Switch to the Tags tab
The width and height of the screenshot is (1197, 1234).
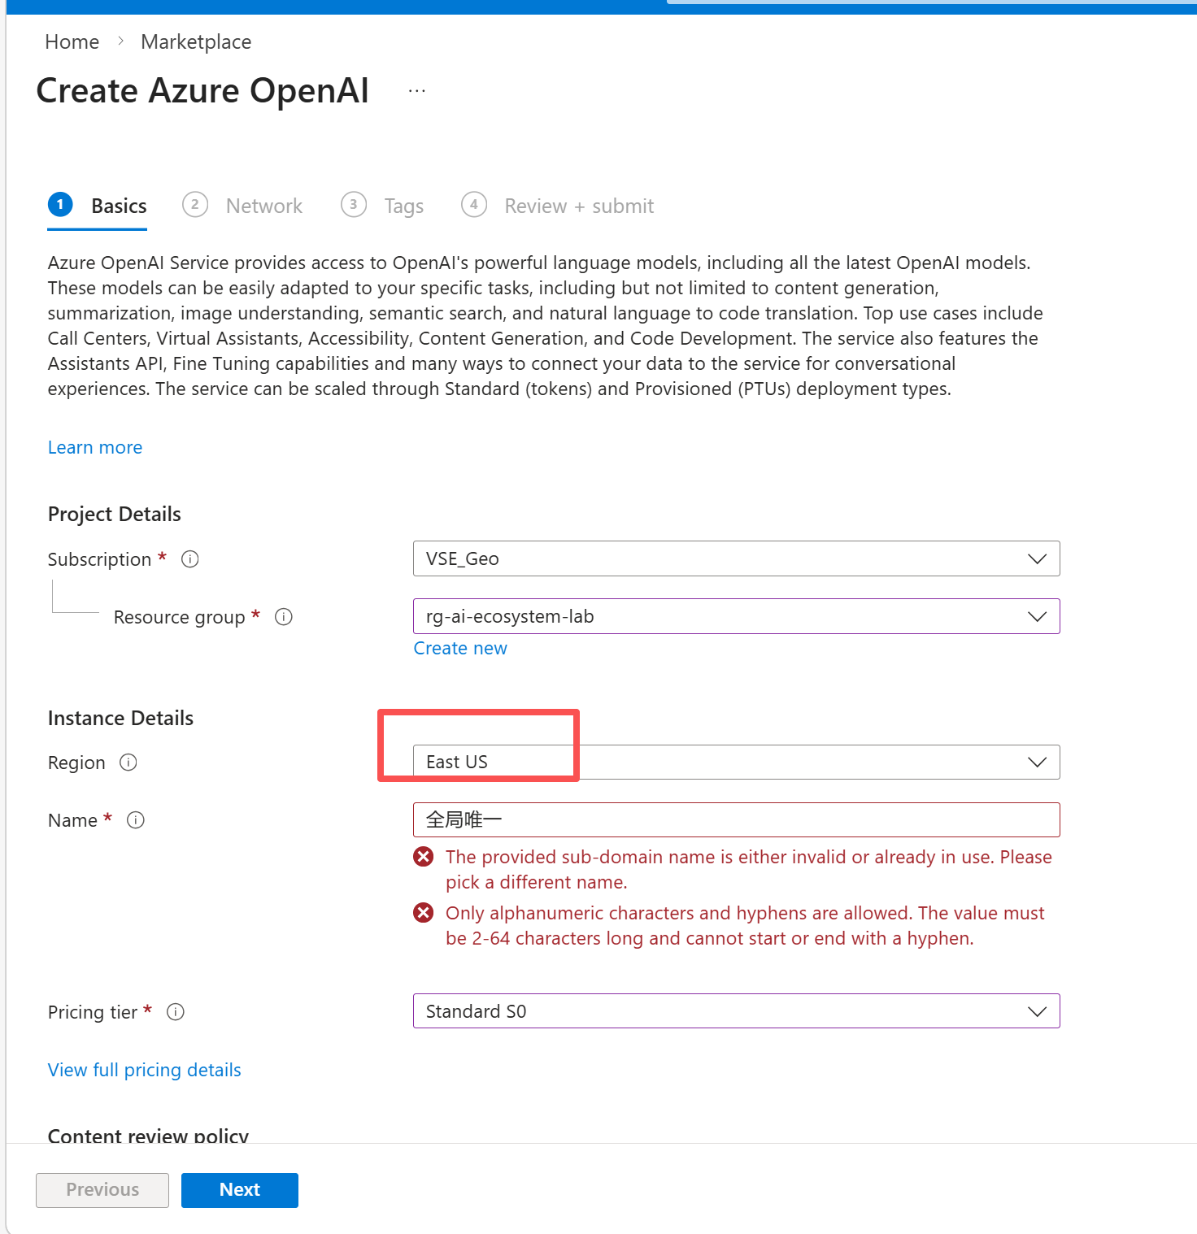(x=382, y=206)
